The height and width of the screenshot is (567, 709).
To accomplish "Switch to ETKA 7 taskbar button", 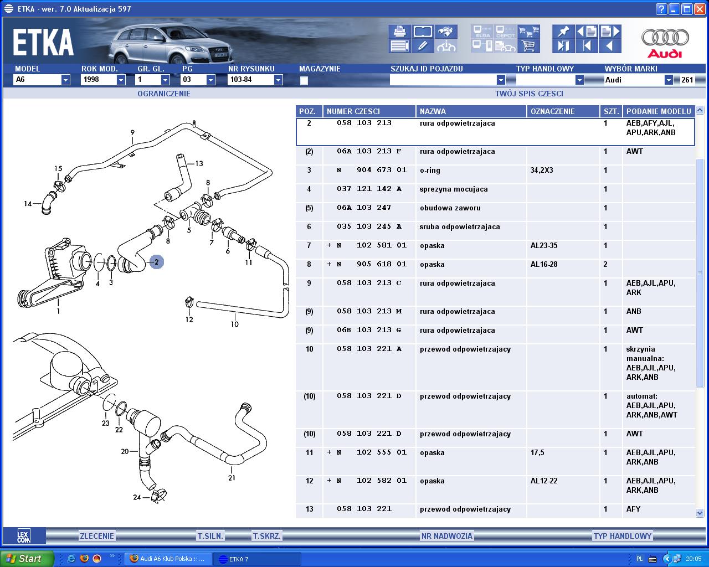I will point(256,559).
